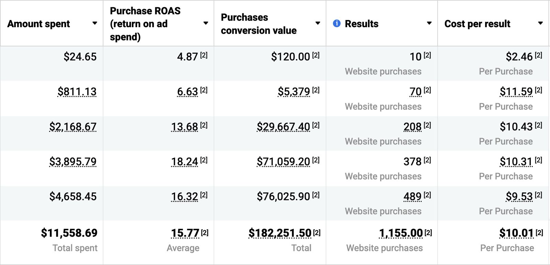Click the $10.01 total cost per purchase
Image resolution: width=550 pixels, height=265 pixels.
pos(516,233)
